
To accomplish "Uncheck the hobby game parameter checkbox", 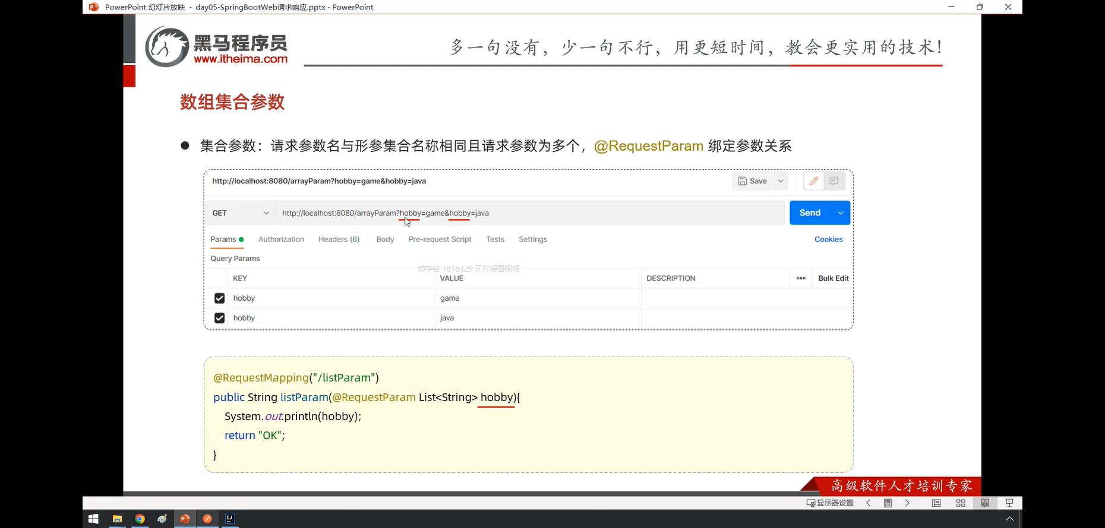I will (x=219, y=298).
